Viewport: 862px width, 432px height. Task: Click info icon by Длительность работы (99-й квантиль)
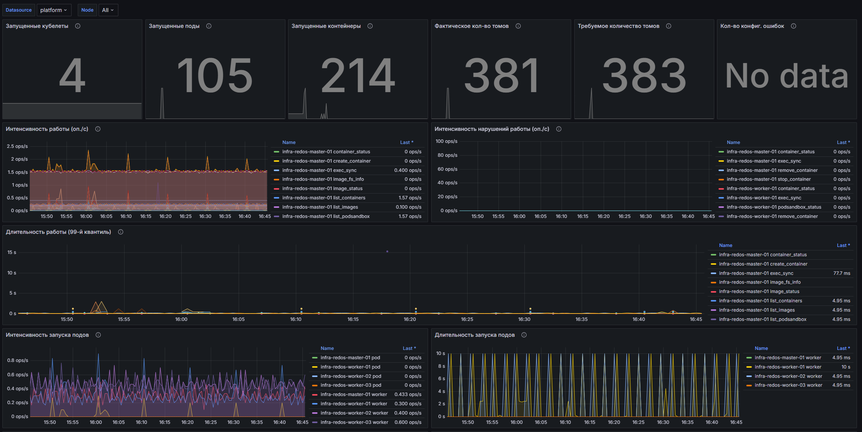click(121, 232)
